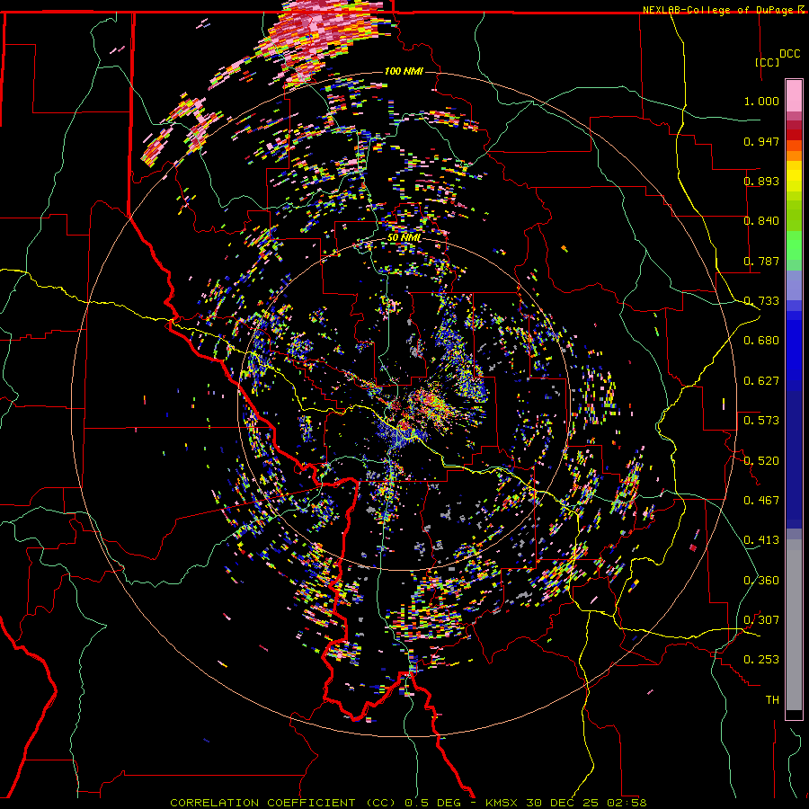Click the 0.253 legend value
This screenshot has width=809, height=809.
(x=761, y=660)
